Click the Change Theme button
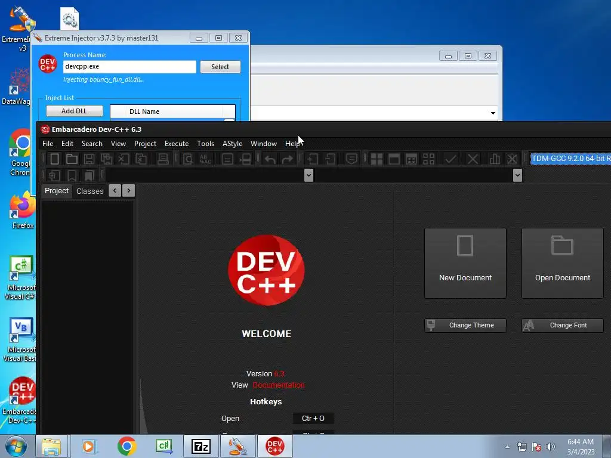The height and width of the screenshot is (458, 611). (x=465, y=325)
